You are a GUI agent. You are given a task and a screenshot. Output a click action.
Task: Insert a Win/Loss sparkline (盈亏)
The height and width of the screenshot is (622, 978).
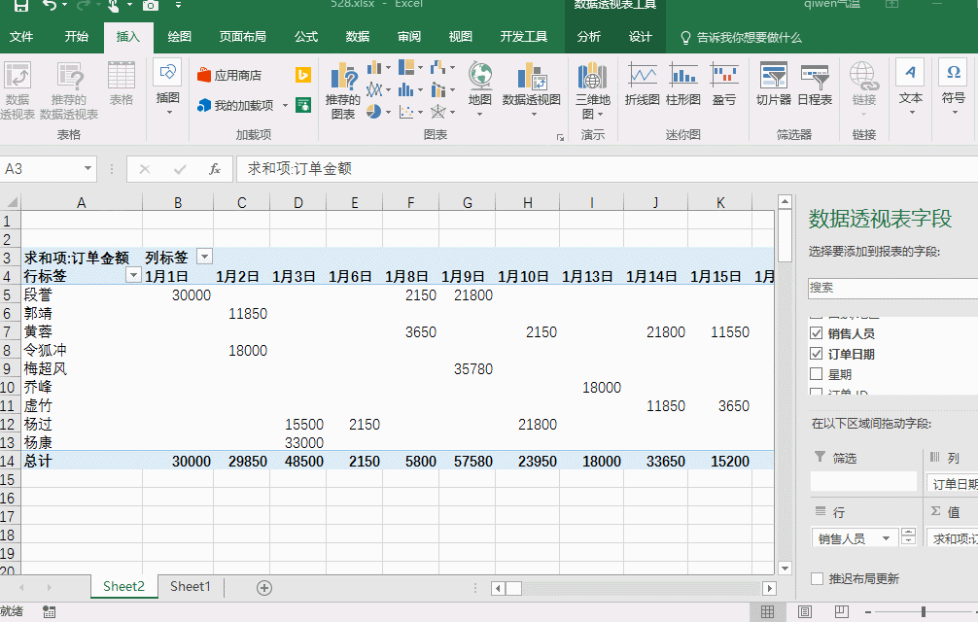724,84
